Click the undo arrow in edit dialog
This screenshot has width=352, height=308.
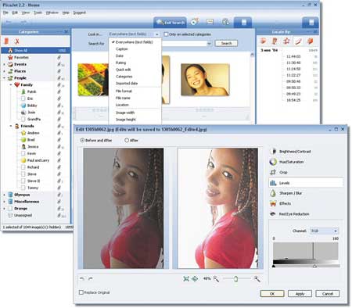pyautogui.click(x=82, y=279)
